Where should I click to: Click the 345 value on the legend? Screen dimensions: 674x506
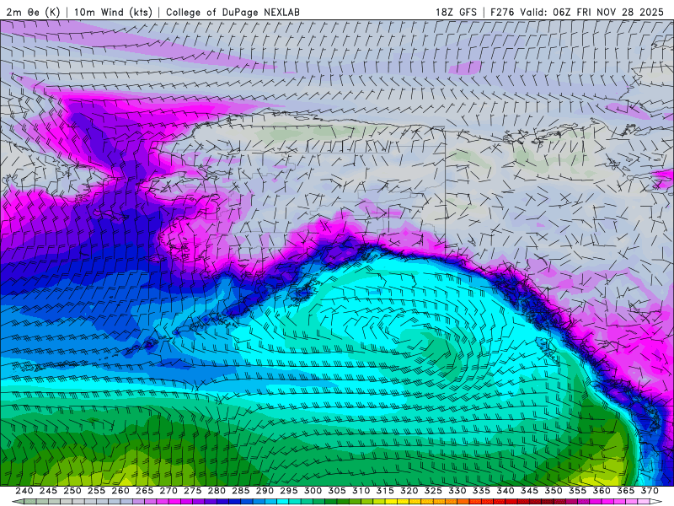(530, 491)
